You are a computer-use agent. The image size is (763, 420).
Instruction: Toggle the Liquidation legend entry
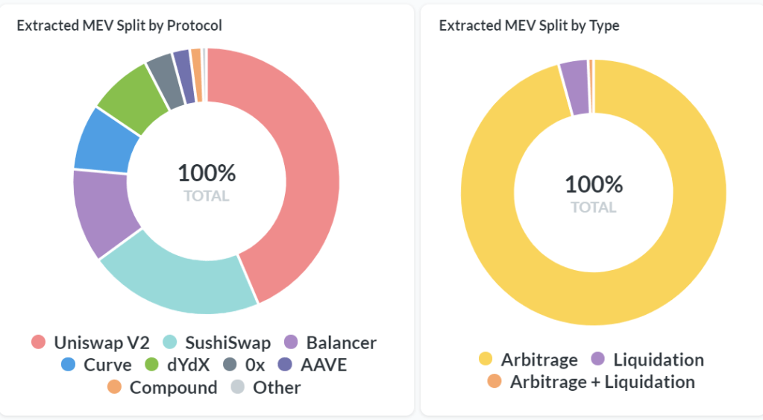[658, 360]
